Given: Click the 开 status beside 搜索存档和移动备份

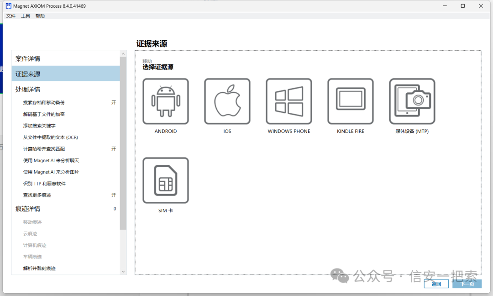Looking at the screenshot, I should point(114,102).
